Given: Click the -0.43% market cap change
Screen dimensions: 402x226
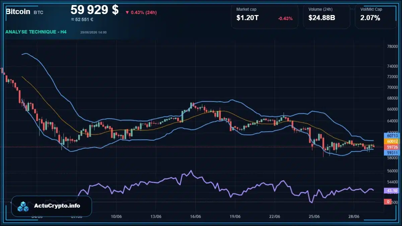Looking at the screenshot, I should tap(285, 18).
